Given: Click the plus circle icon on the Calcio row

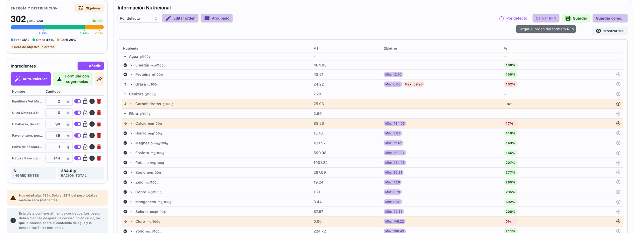Looking at the screenshot, I should point(618,123).
